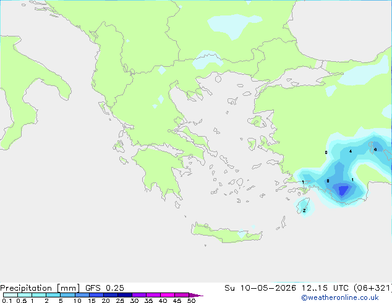This screenshot has height=303, width=392.
Task: Click the legend tick label '50'
Action: click(x=191, y=301)
